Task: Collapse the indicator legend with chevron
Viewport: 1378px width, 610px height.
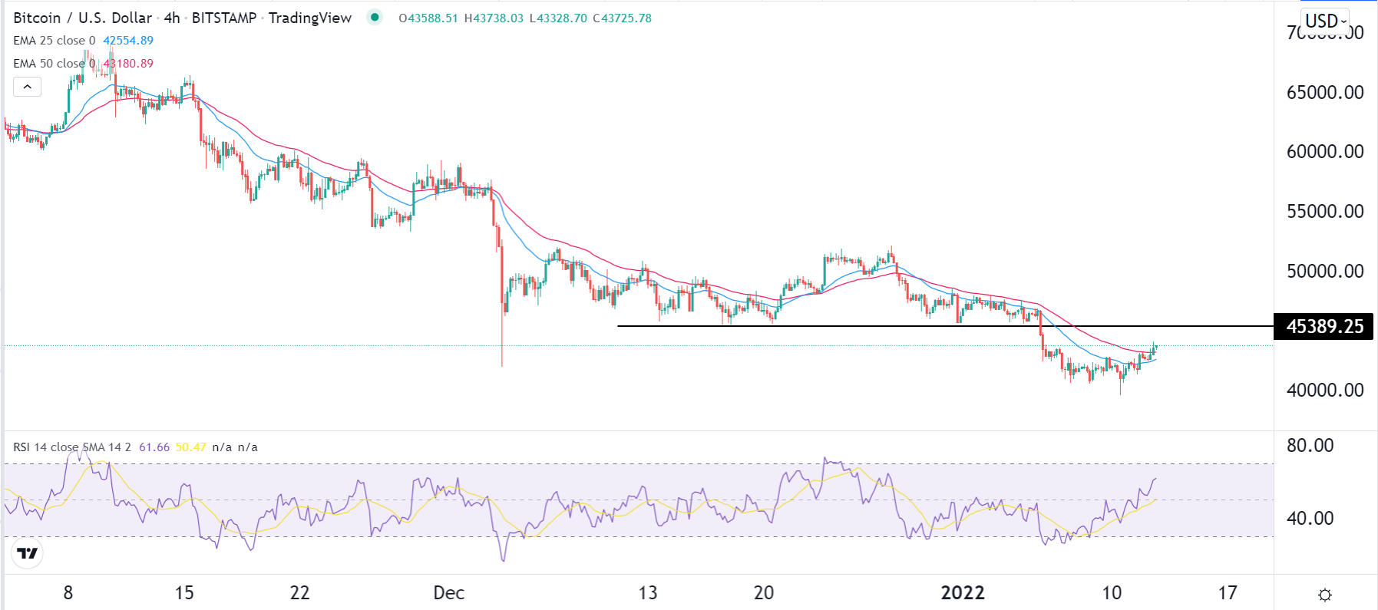Action: click(x=28, y=87)
